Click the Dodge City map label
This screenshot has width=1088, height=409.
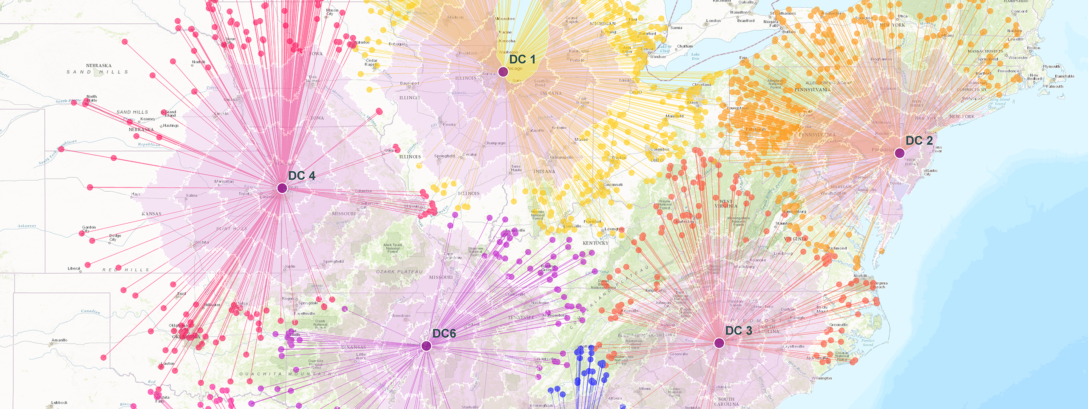point(115,237)
